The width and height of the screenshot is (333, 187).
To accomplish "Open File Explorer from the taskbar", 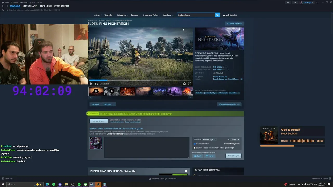I will pyautogui.click(x=66, y=184).
